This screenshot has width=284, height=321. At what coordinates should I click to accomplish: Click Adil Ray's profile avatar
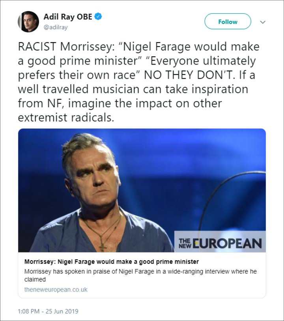[x=28, y=22]
